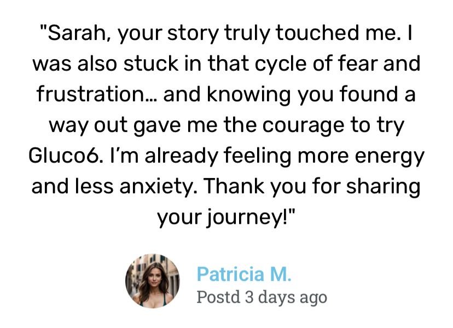
Task: Click the word 'sharing' in the testimonial
Action: 383,187
